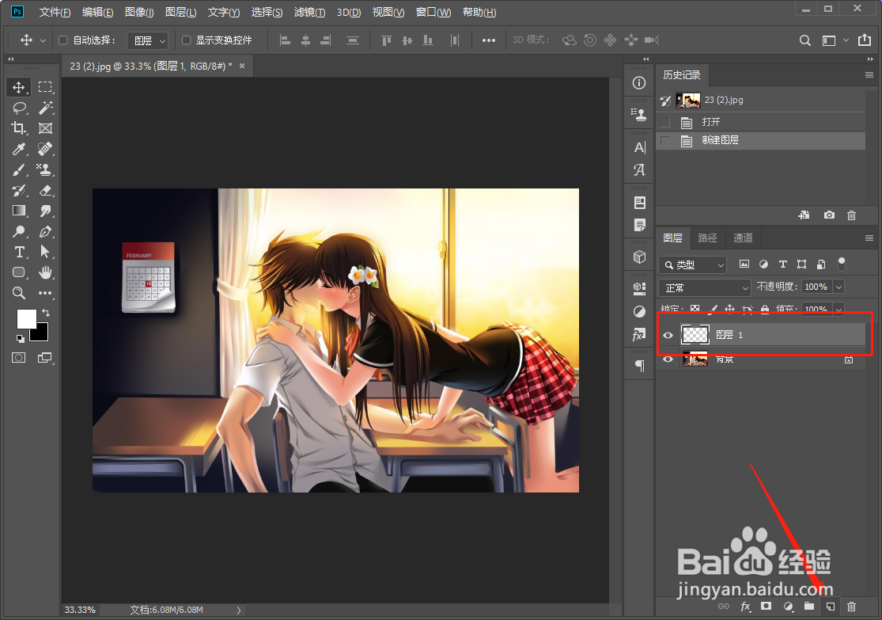Swap foreground and background colors
The width and height of the screenshot is (882, 620).
point(46,313)
